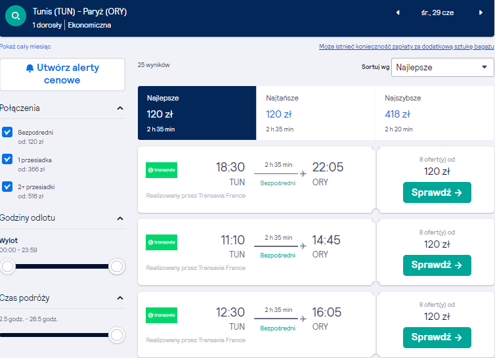
Task: Click Transavia logo on 18:30 flight
Action: pyautogui.click(x=161, y=170)
